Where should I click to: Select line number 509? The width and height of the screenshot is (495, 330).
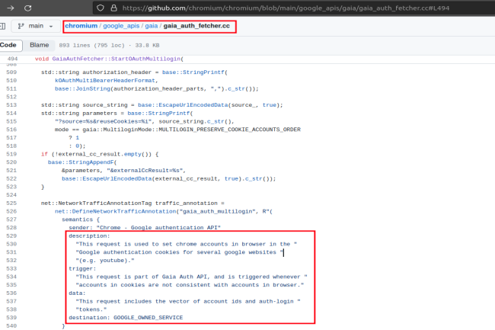(x=12, y=71)
